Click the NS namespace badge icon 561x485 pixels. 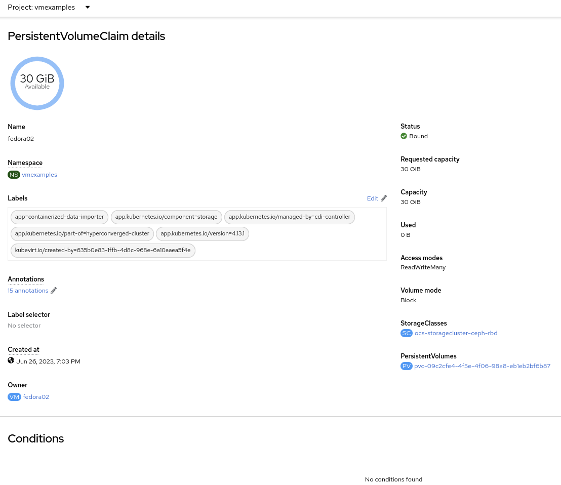click(14, 175)
